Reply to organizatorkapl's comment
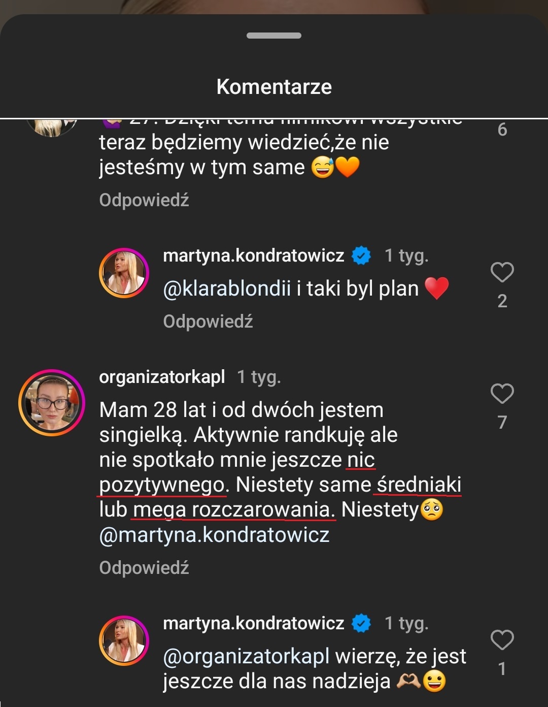 coord(144,568)
